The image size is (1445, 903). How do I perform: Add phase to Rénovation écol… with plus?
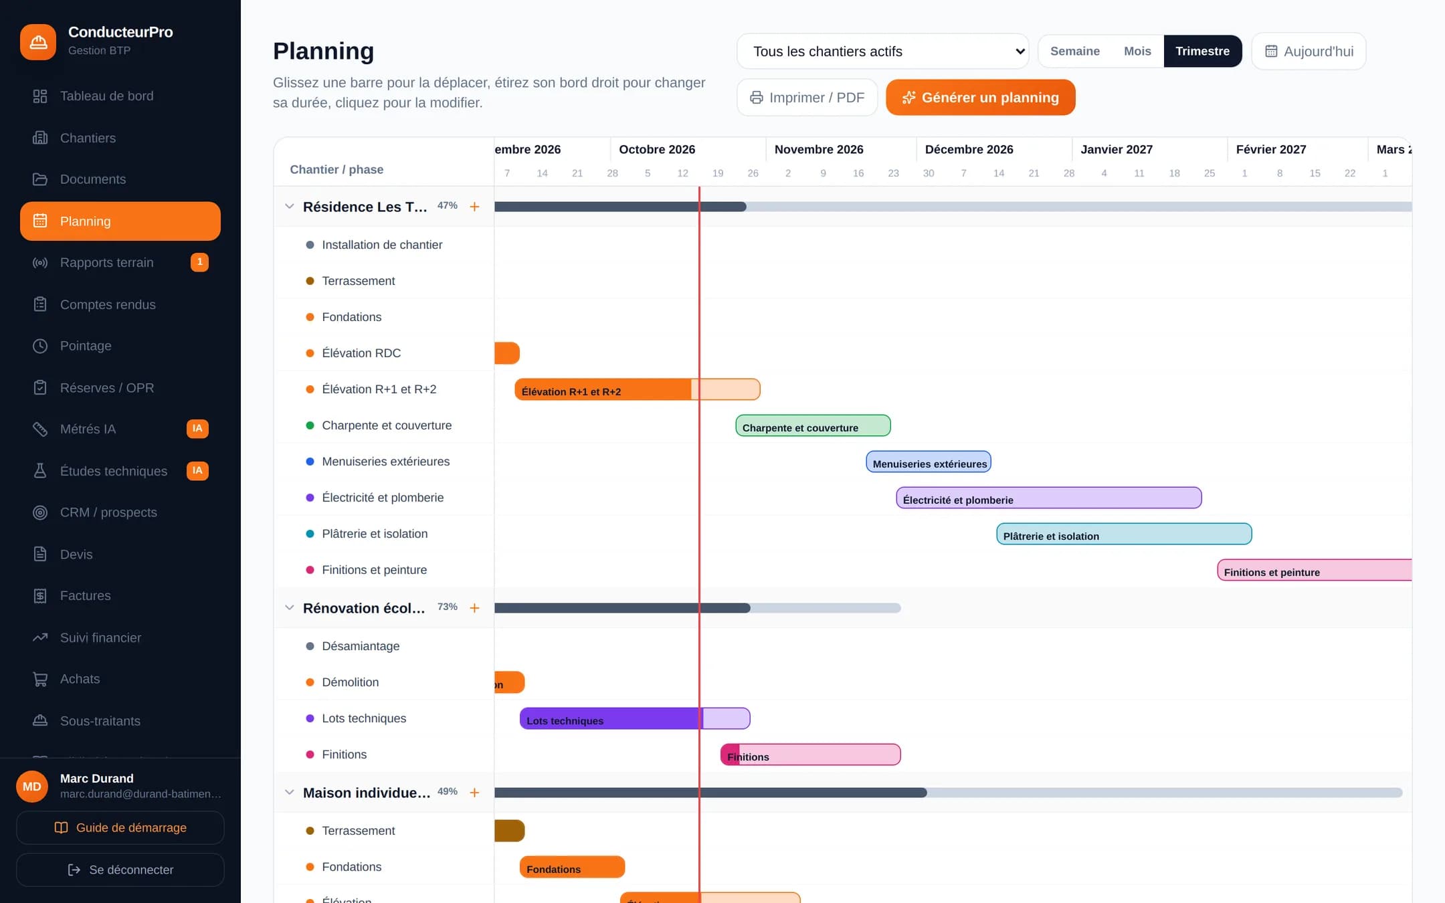pyautogui.click(x=474, y=608)
